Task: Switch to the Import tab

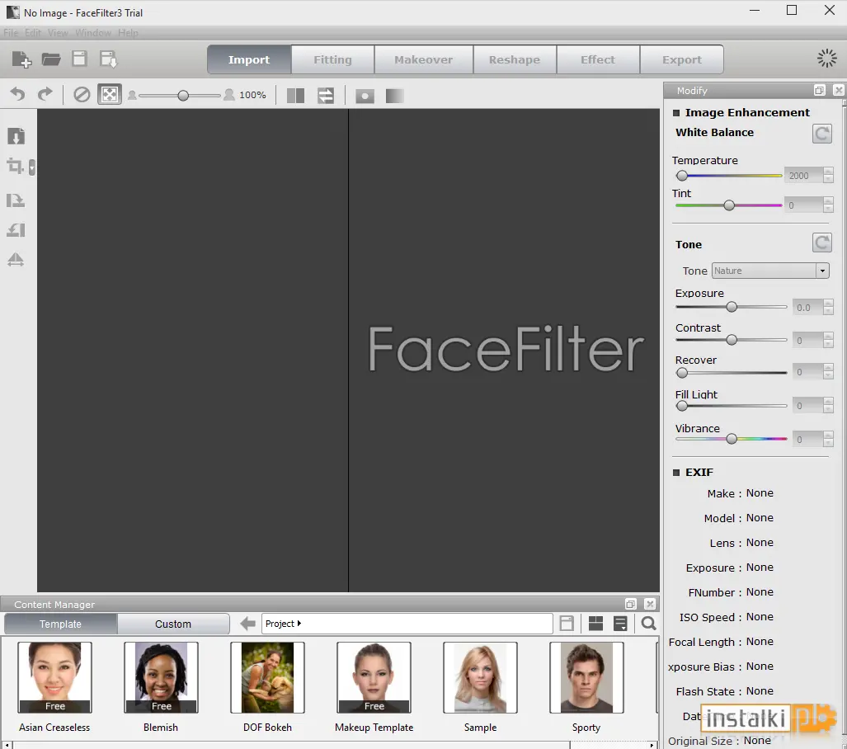Action: 249,59
